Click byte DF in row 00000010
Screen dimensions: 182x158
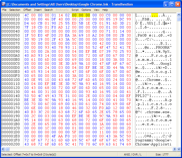click(54, 19)
